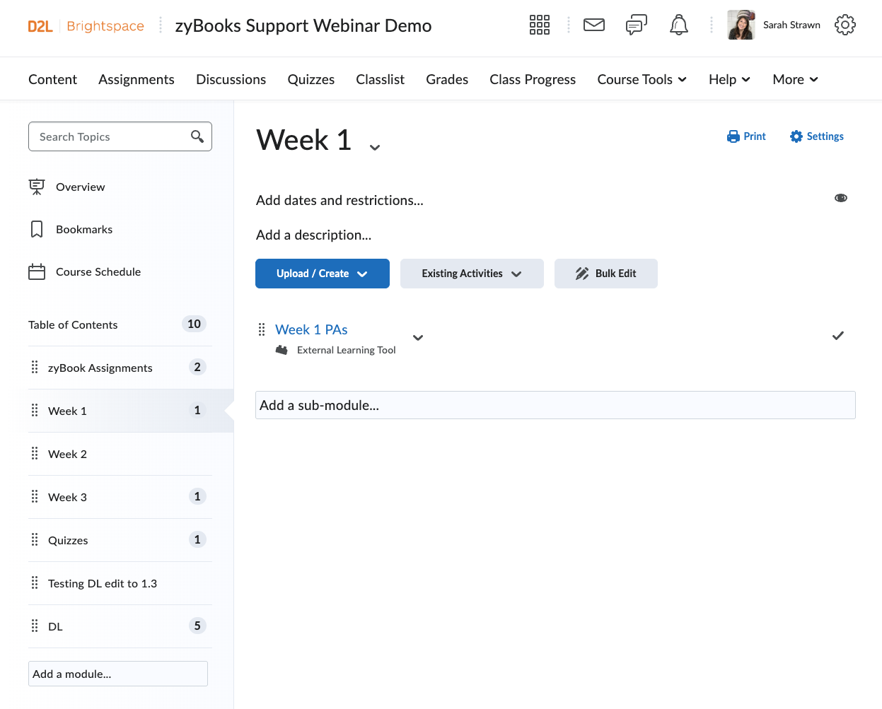Screen dimensions: 882x709
Task: Open the course selector grid icon
Action: [x=540, y=25]
